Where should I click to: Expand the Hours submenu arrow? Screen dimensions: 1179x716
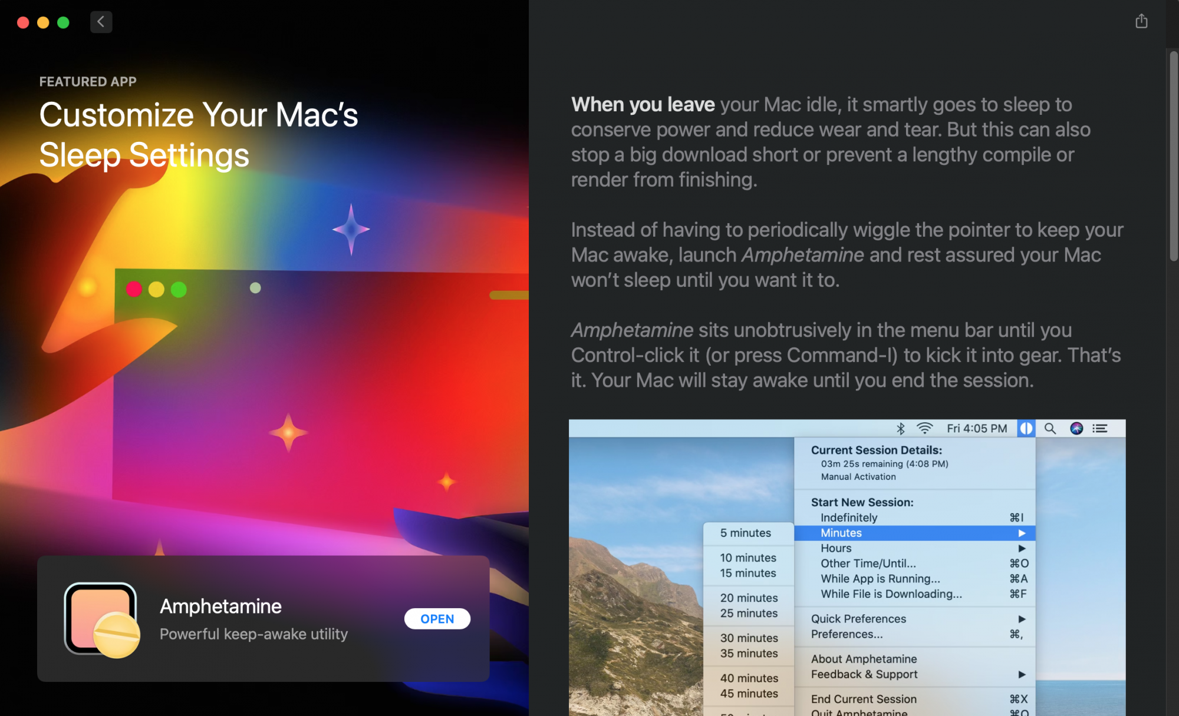click(1022, 548)
